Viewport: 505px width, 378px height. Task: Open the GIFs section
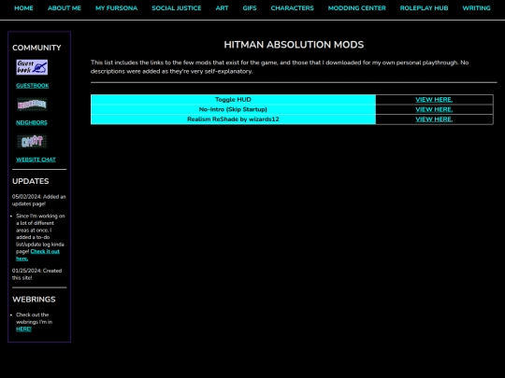[250, 8]
